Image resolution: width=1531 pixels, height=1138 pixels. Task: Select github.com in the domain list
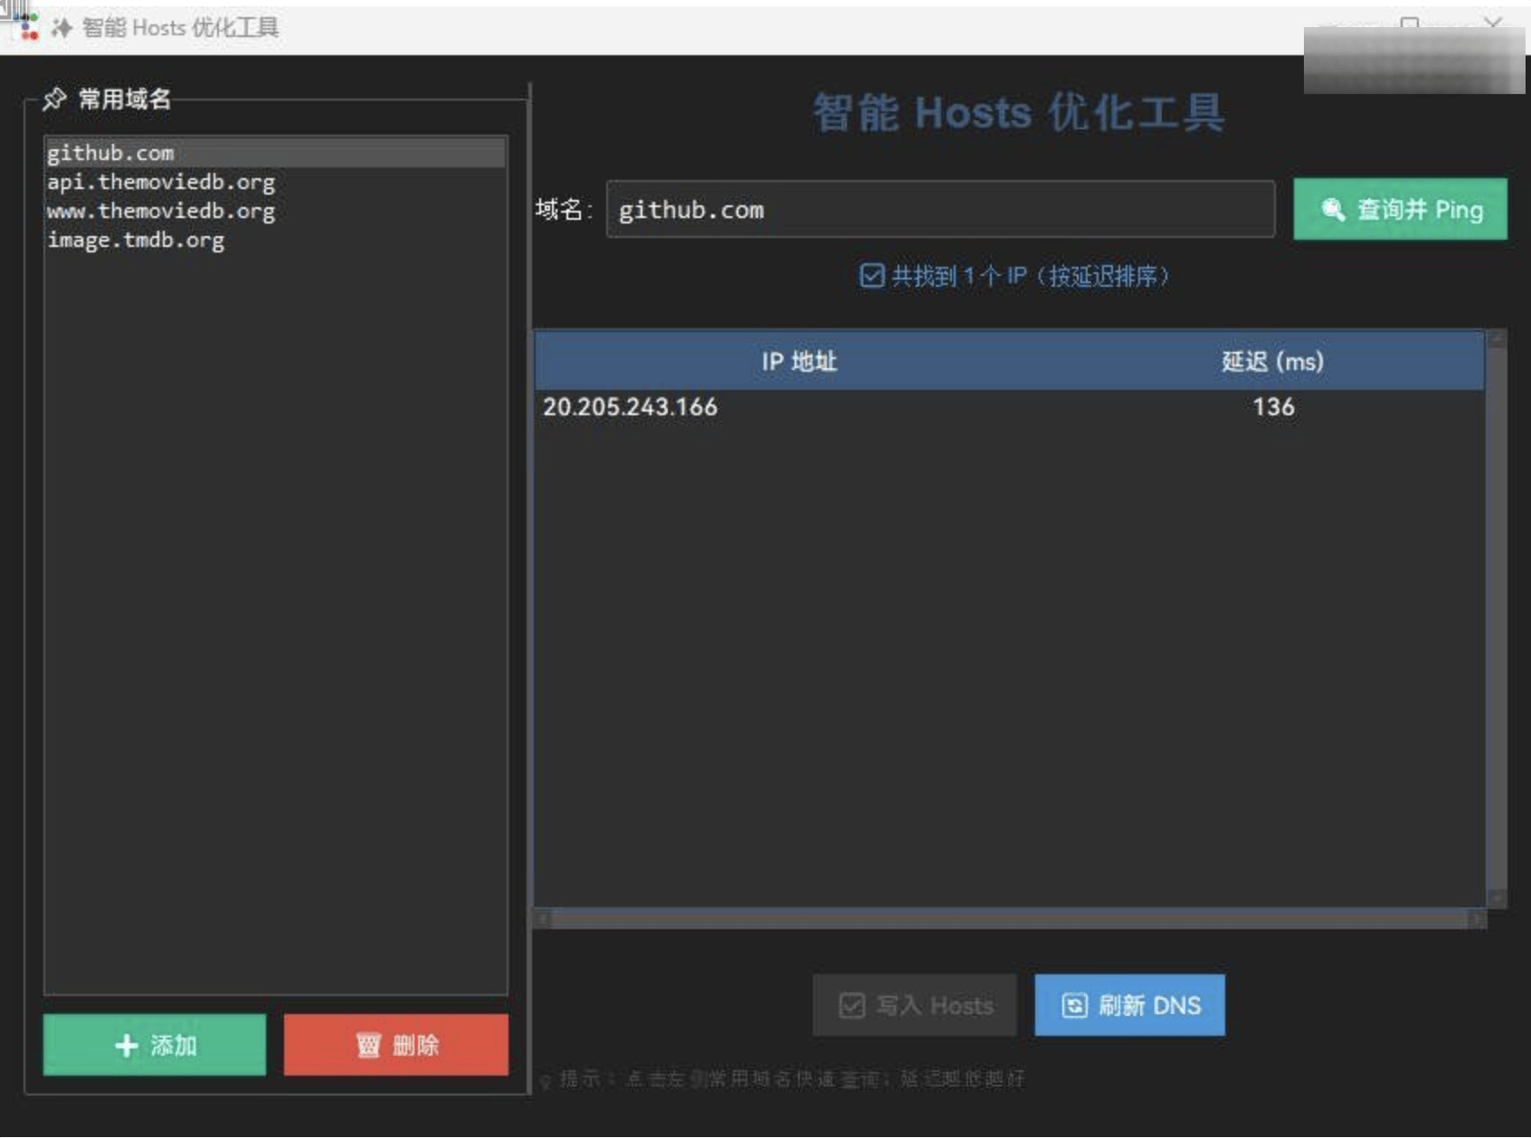click(110, 153)
